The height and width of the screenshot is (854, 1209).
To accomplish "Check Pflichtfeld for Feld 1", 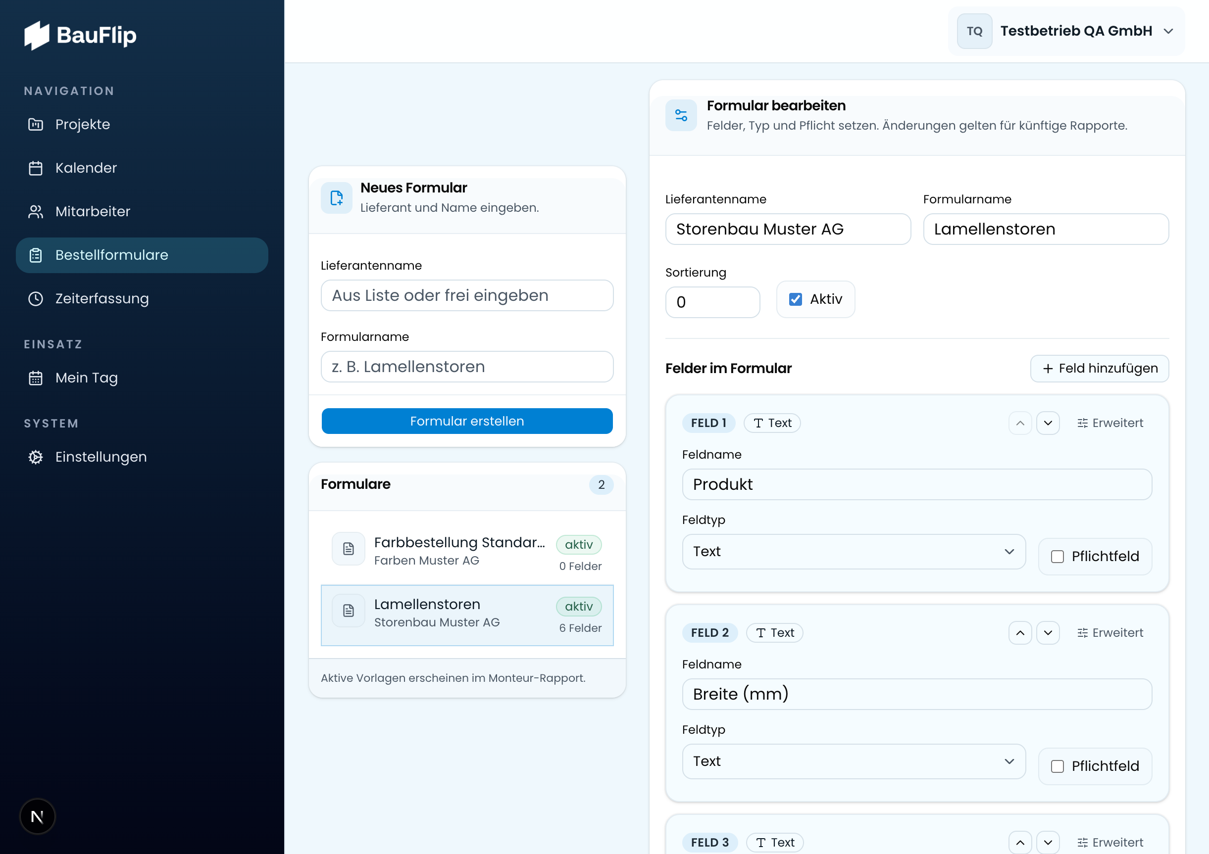I will pyautogui.click(x=1058, y=557).
